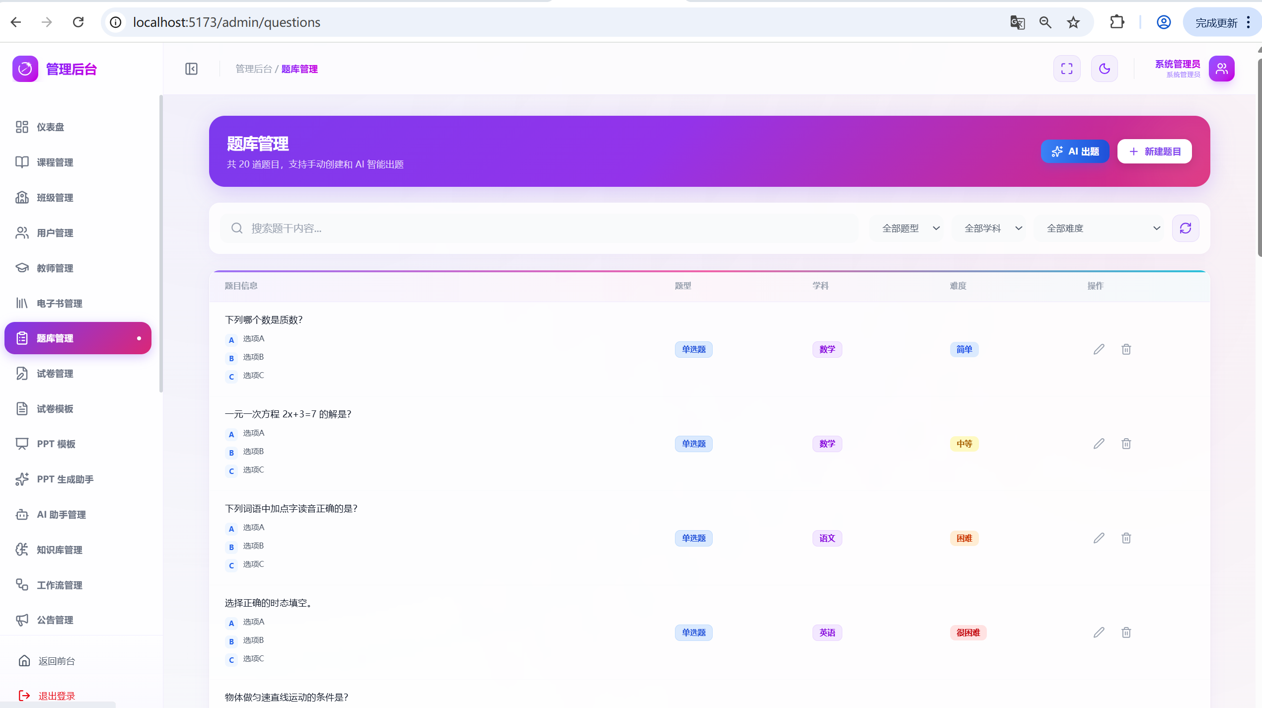Open 用户管理 in the sidebar
The height and width of the screenshot is (708, 1262).
[78, 233]
